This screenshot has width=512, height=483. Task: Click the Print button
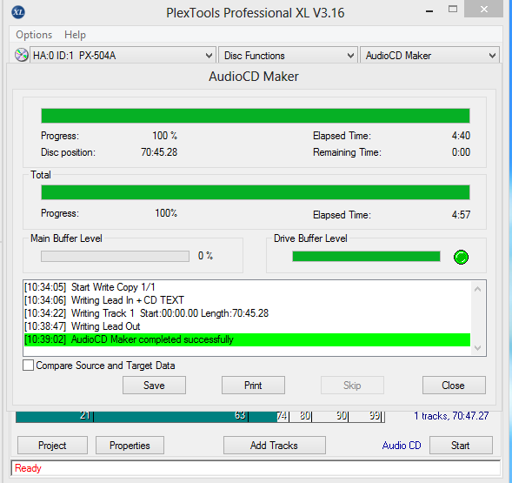(x=253, y=386)
